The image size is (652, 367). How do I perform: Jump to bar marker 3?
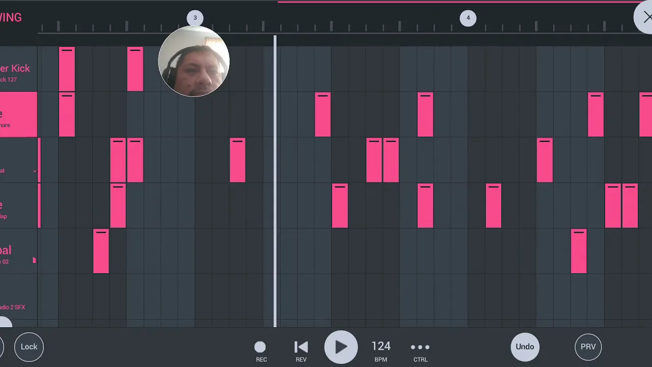tap(195, 18)
